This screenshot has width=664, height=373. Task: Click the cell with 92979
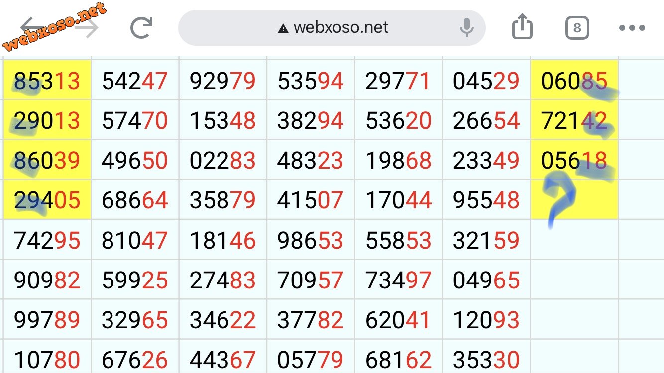click(x=222, y=80)
